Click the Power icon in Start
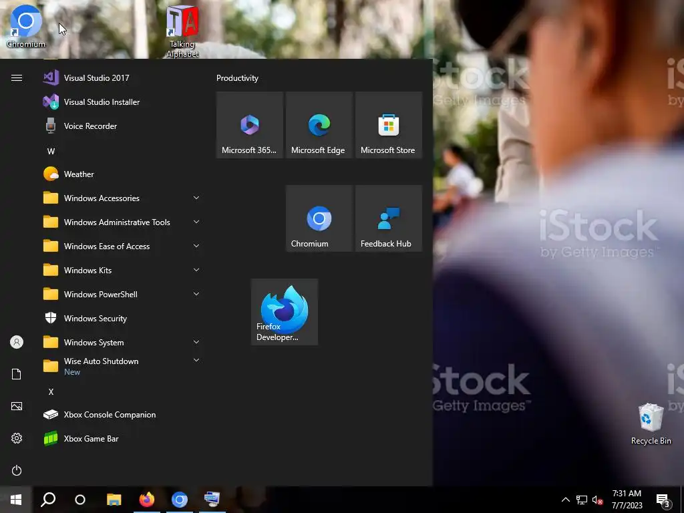684x513 pixels. coord(17,471)
